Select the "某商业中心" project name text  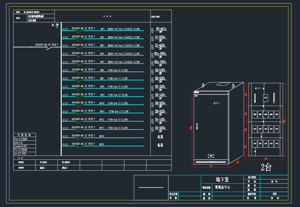222,187
